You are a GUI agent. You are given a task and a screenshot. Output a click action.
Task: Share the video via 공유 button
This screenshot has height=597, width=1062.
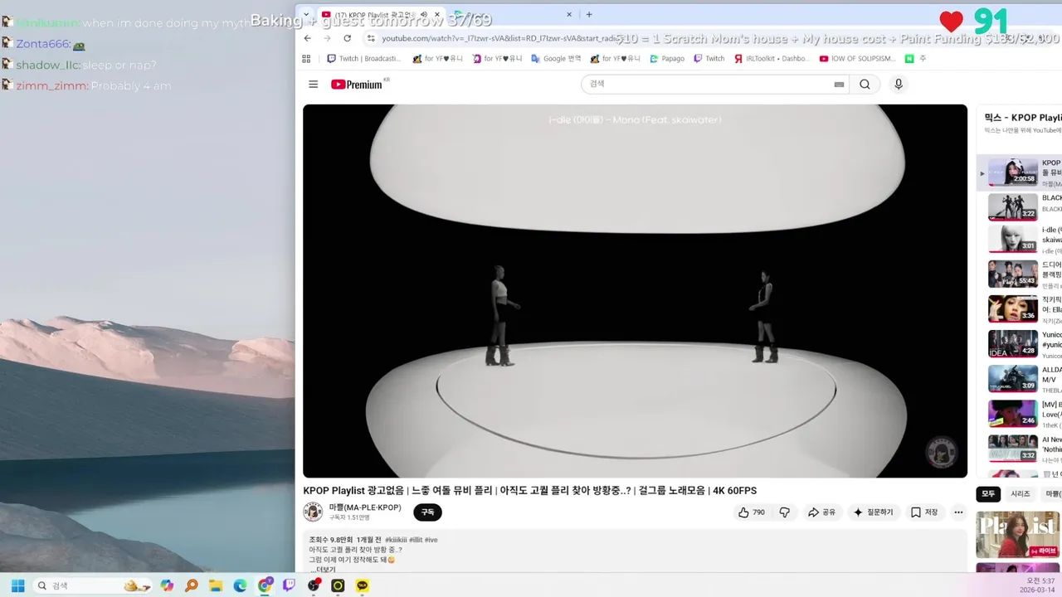822,512
